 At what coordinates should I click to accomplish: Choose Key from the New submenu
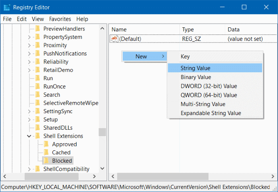point(215,56)
